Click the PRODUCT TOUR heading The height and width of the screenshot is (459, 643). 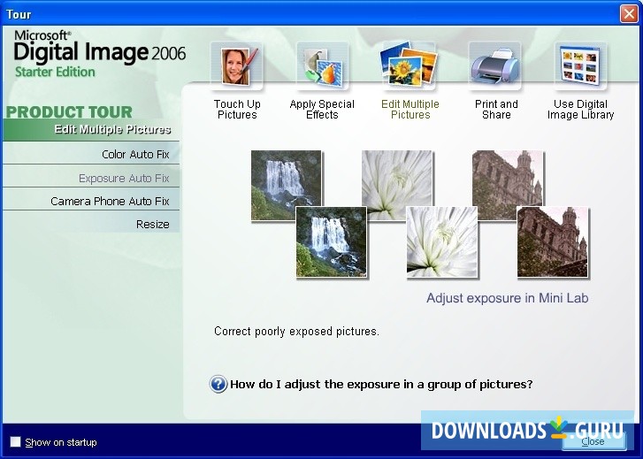pos(69,112)
